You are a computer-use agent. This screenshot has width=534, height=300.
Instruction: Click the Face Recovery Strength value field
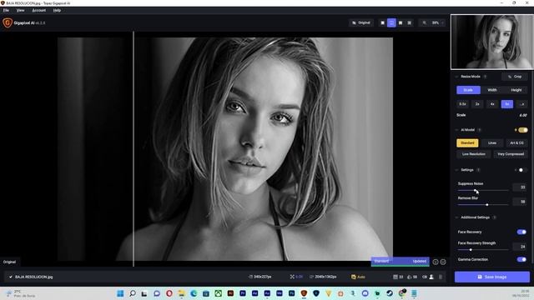520,247
